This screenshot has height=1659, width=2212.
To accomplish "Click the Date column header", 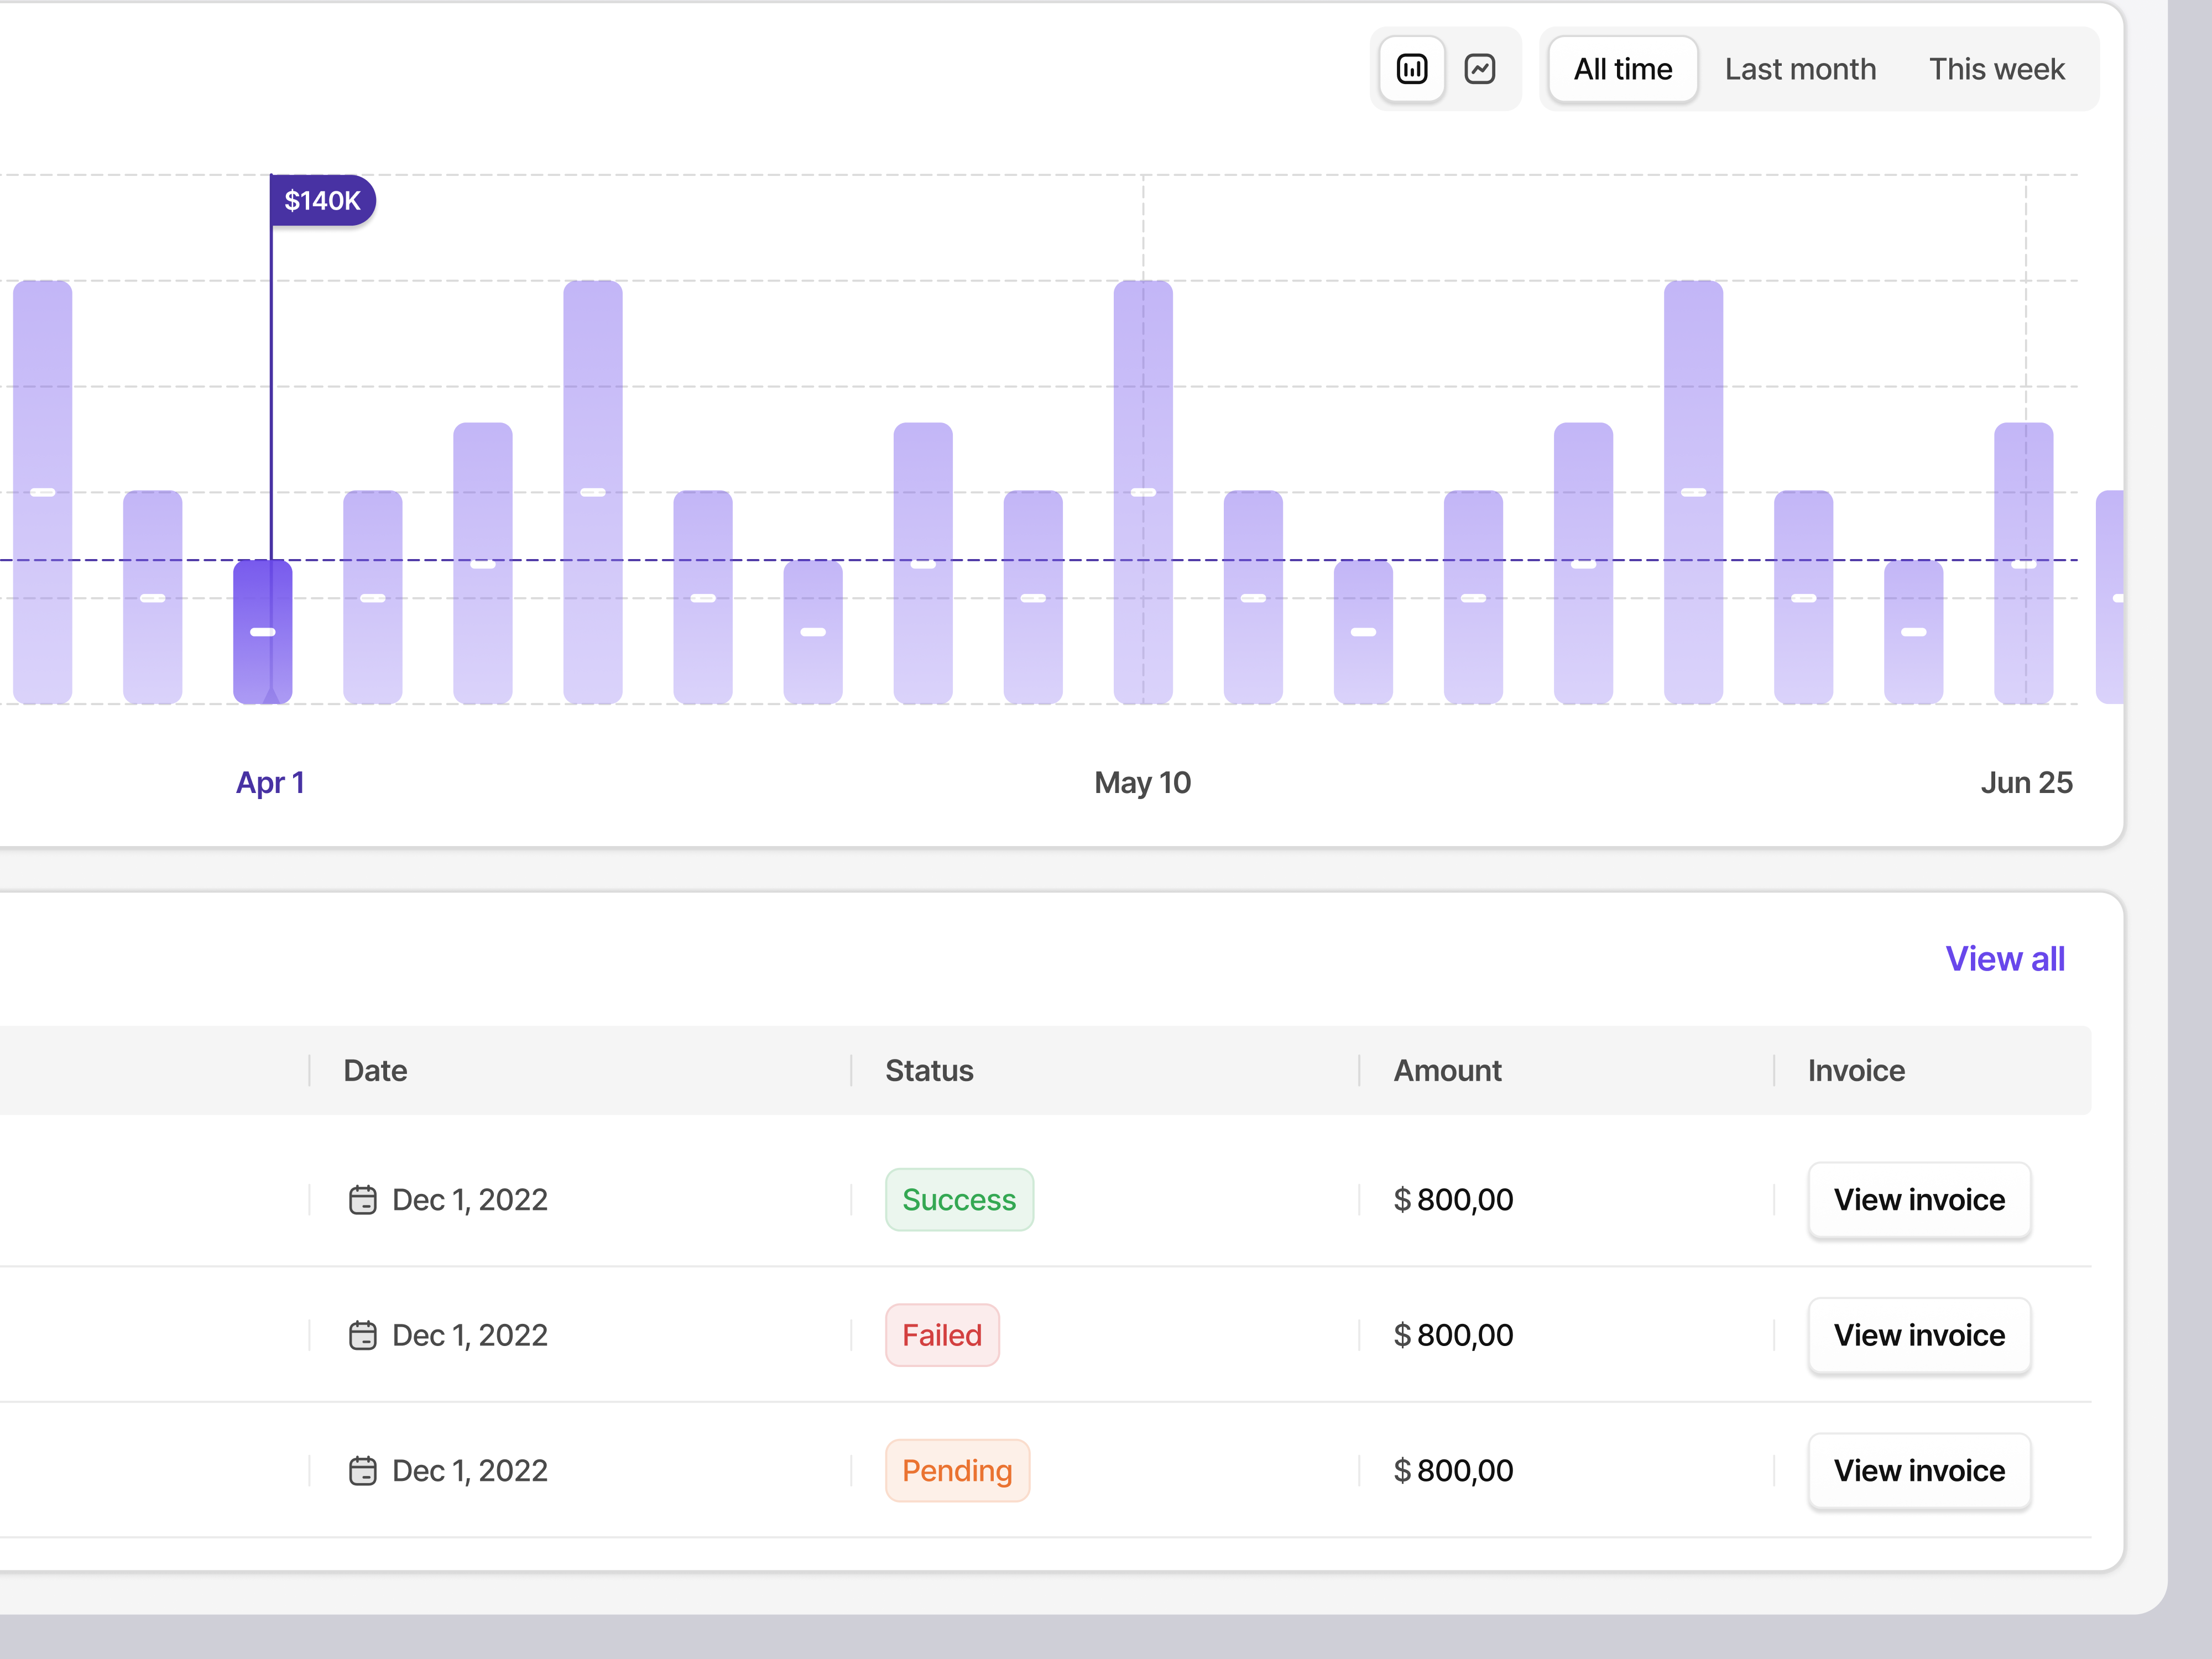I will click(x=375, y=1070).
